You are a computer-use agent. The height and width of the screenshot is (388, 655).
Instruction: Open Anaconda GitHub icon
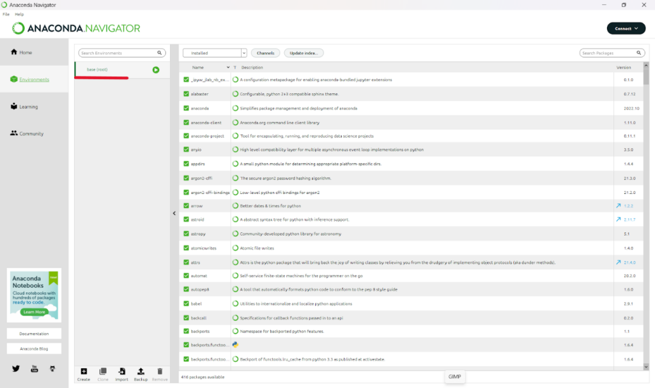[x=52, y=368]
